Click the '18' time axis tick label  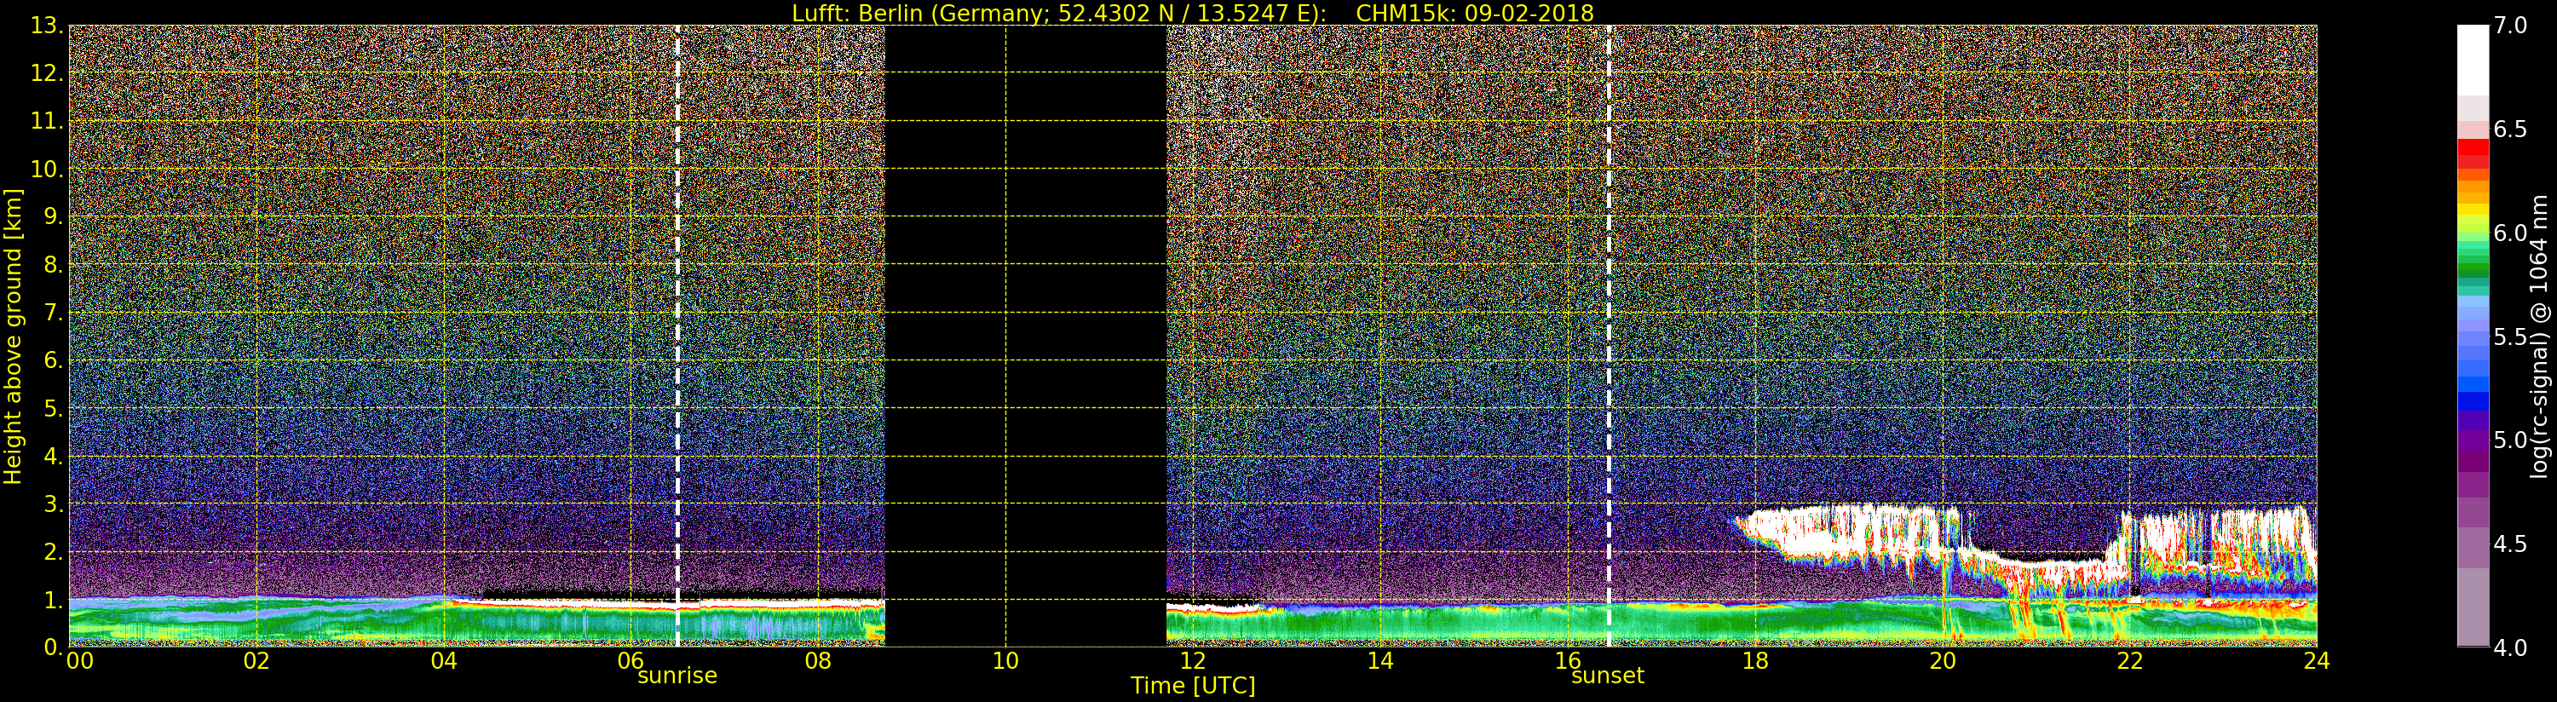[x=1755, y=661]
